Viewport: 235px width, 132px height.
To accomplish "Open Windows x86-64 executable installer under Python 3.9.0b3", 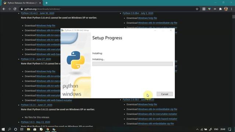I will pos(158,114).
